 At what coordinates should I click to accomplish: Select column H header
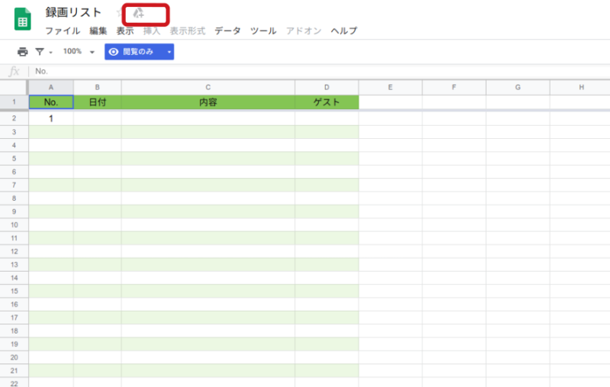click(x=580, y=87)
